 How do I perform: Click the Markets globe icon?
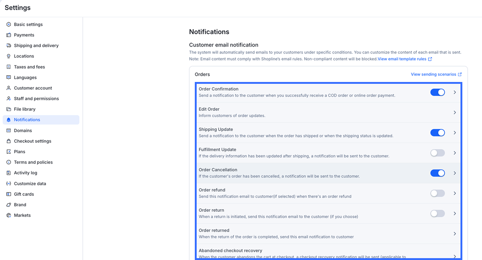click(x=9, y=215)
